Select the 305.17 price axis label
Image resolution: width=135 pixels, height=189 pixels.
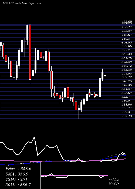click(127, 108)
